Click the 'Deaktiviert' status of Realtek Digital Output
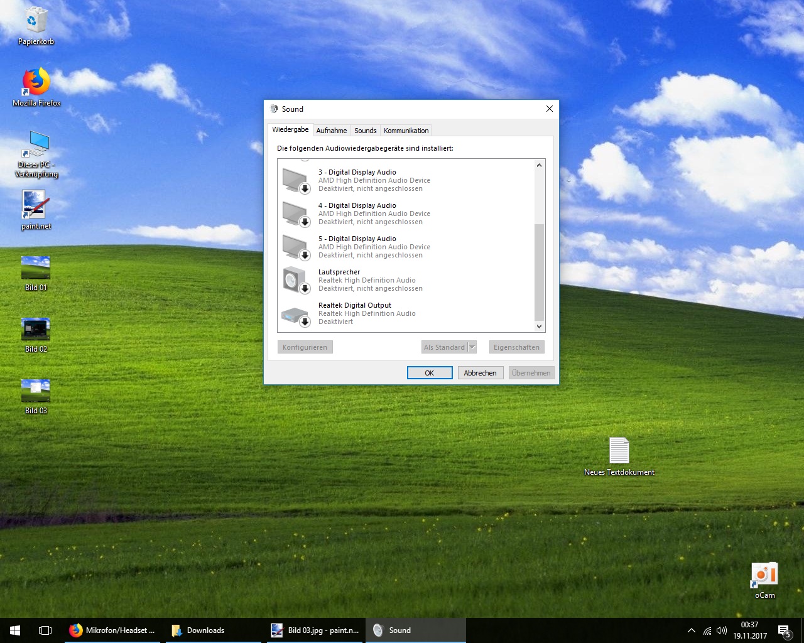 [336, 321]
